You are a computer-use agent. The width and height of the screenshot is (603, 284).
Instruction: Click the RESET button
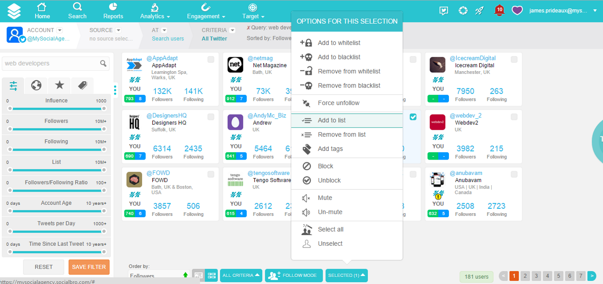pos(44,267)
